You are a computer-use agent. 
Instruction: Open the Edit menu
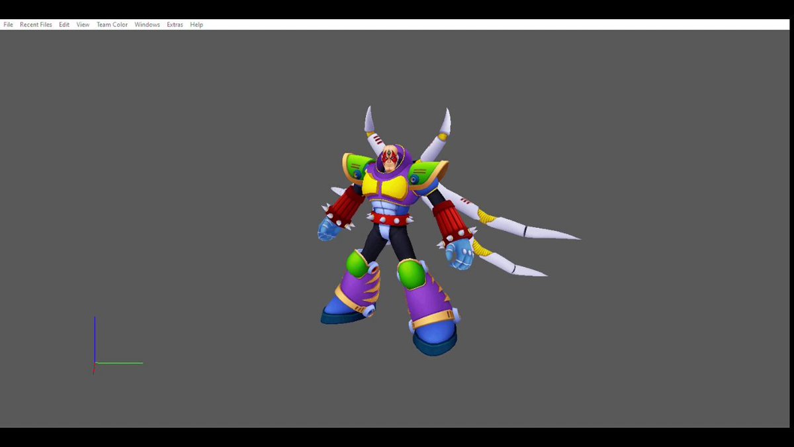pos(64,25)
